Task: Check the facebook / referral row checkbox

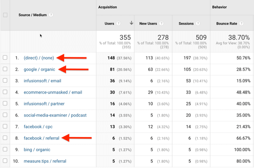Action: [5, 138]
